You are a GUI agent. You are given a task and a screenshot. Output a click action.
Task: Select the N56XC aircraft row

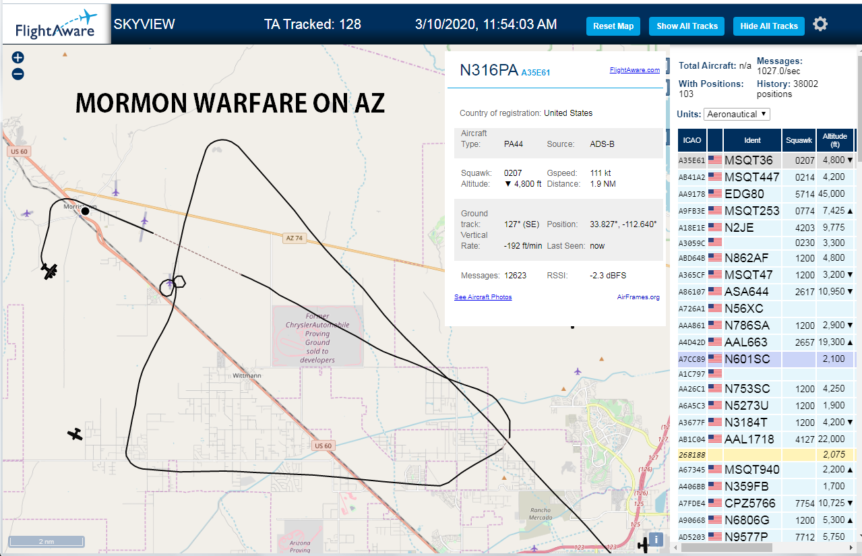tap(766, 308)
